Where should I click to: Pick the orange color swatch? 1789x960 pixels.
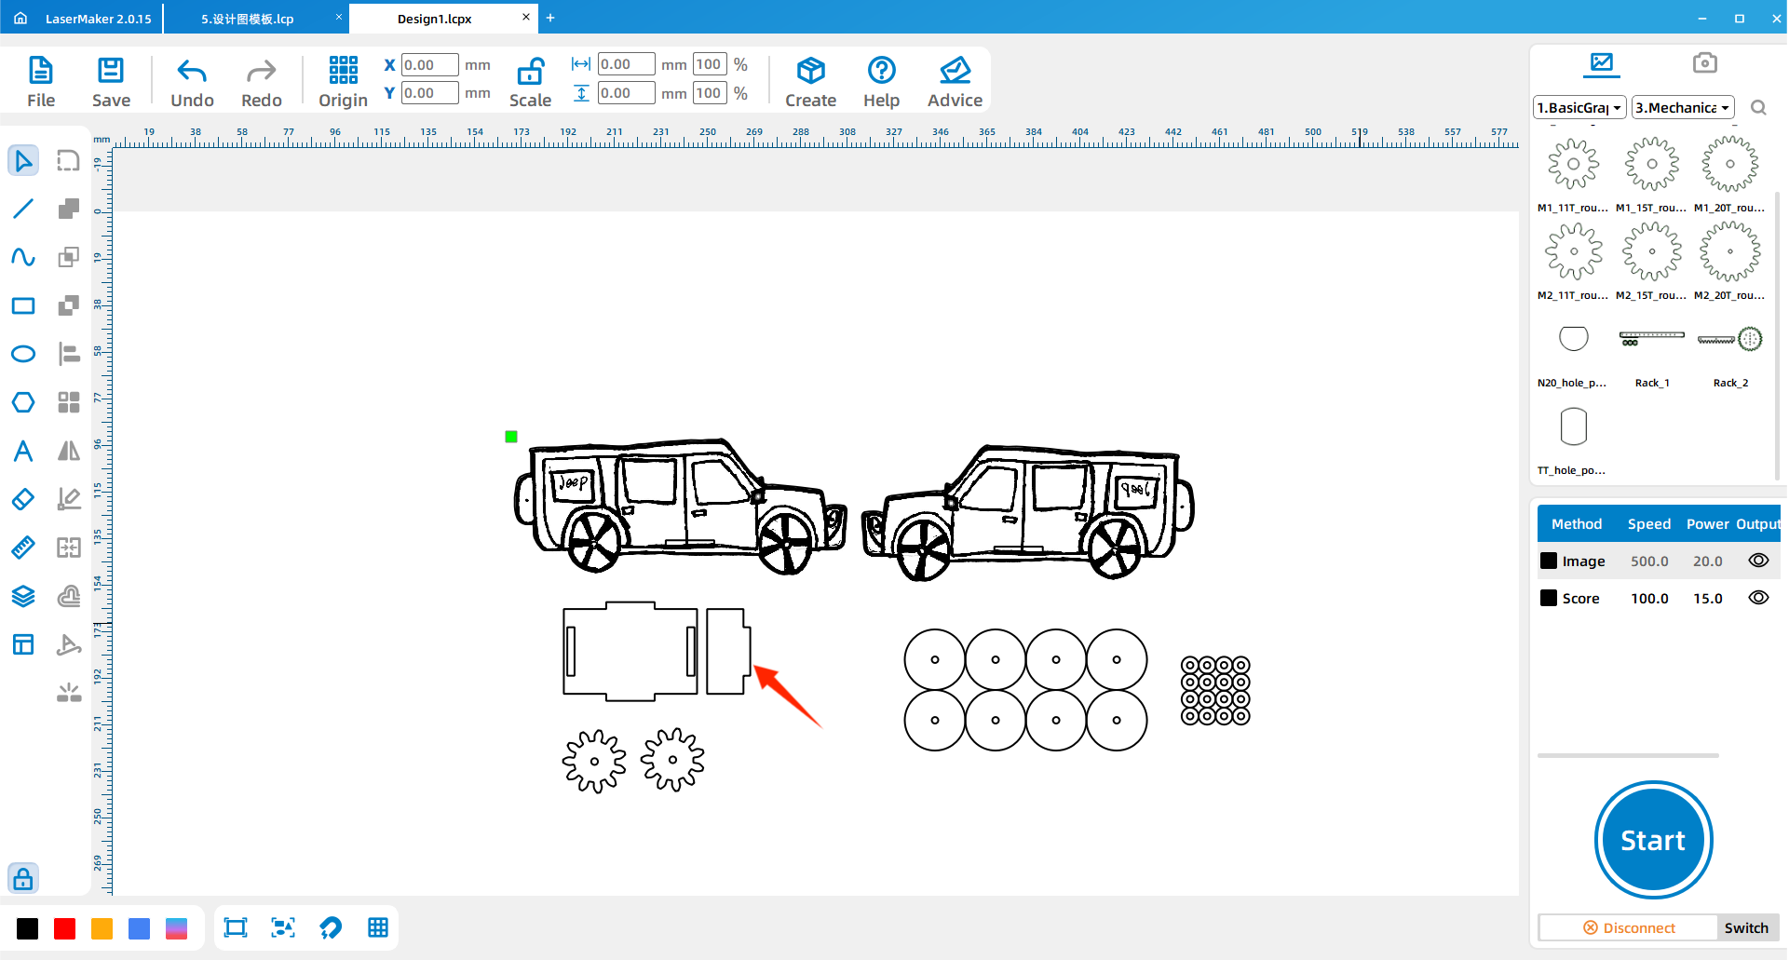pyautogui.click(x=102, y=928)
